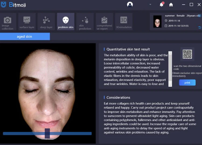Open the skin prediction tool

tap(85, 22)
